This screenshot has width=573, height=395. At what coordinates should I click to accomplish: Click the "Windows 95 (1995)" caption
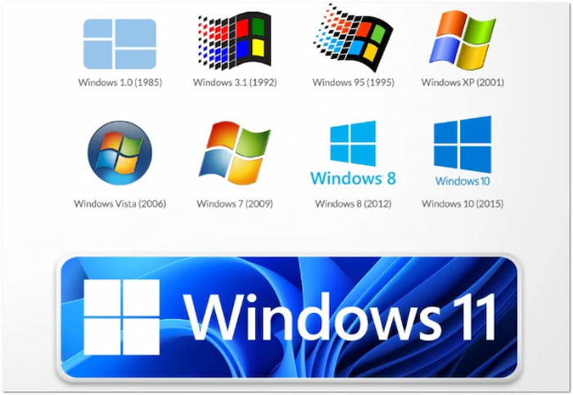click(353, 83)
